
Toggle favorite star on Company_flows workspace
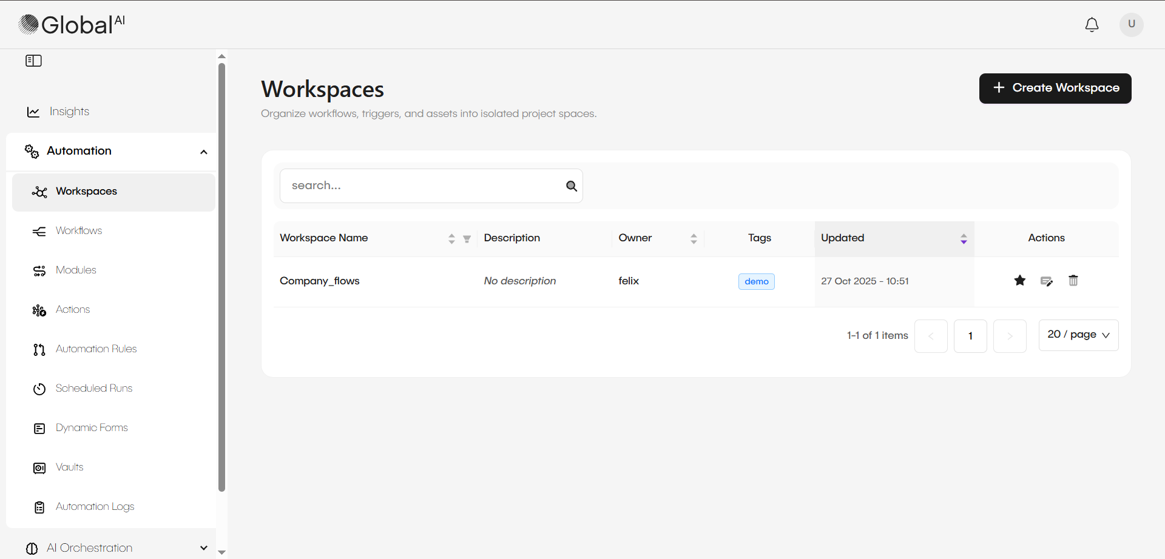[1019, 280]
